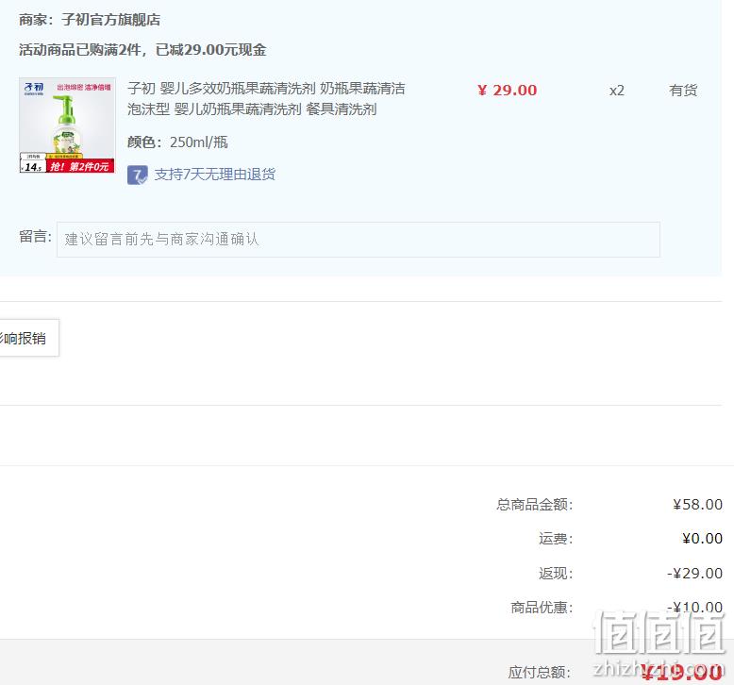734x685 pixels.
Task: Select 颜色: 250ml/瓶 specification text
Action: [177, 142]
